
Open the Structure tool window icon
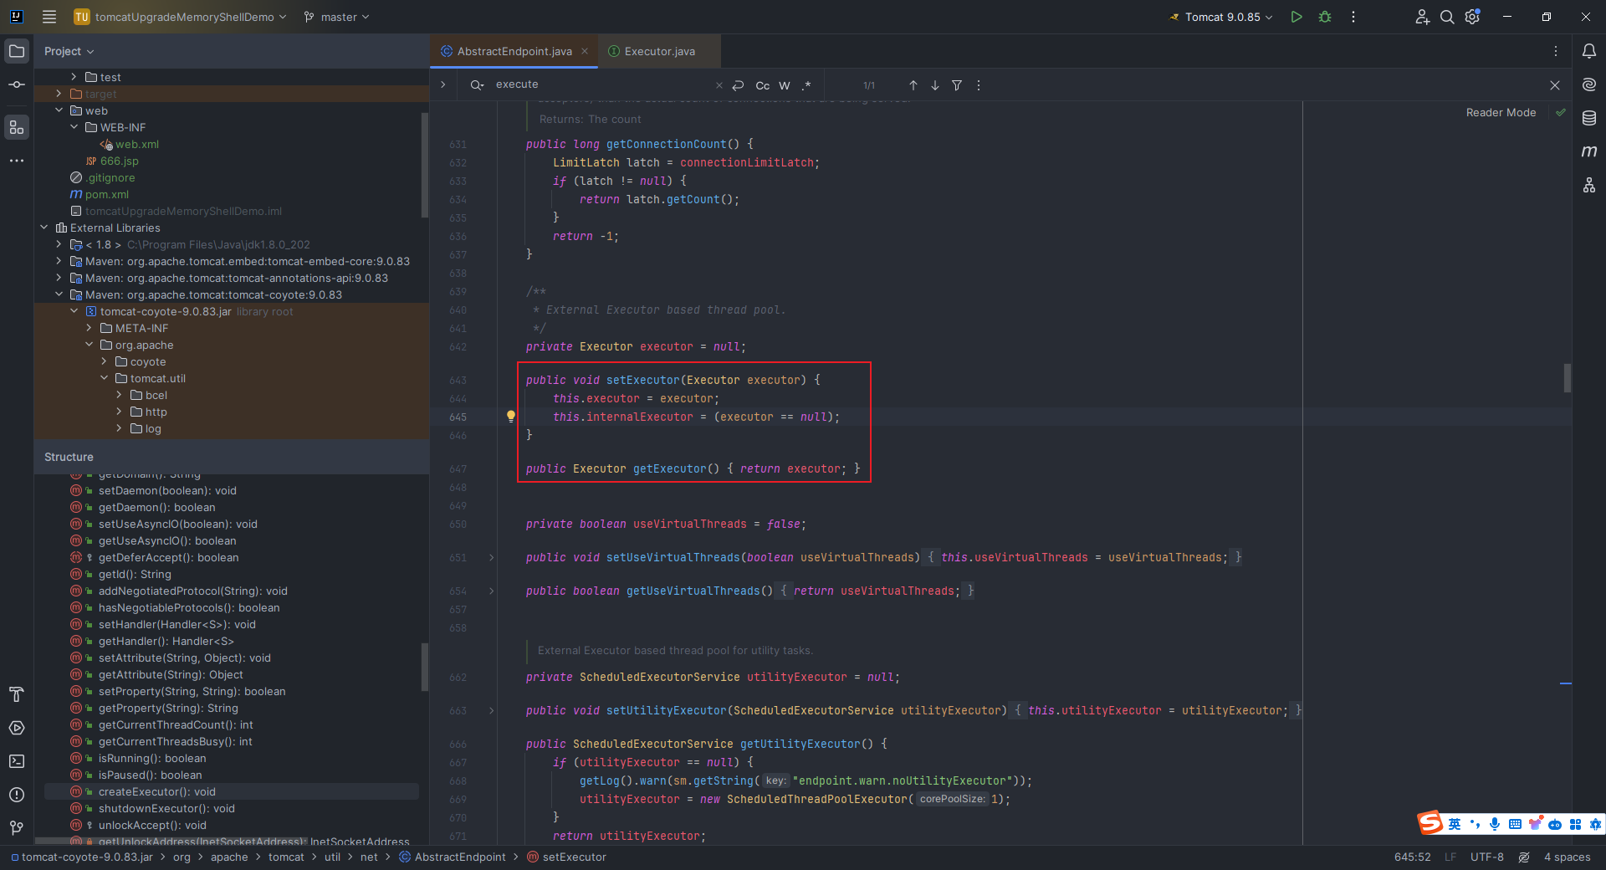pos(17,127)
